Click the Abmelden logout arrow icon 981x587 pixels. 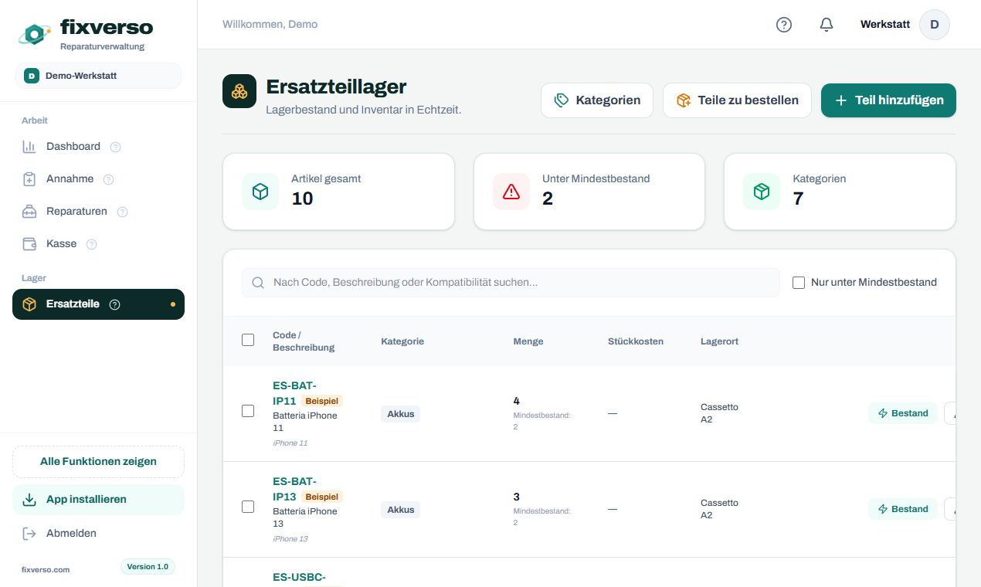pyautogui.click(x=29, y=533)
